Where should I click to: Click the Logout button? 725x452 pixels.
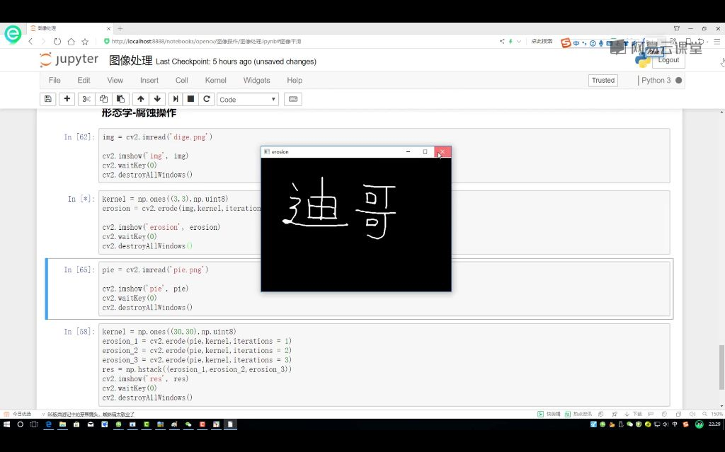coord(668,60)
